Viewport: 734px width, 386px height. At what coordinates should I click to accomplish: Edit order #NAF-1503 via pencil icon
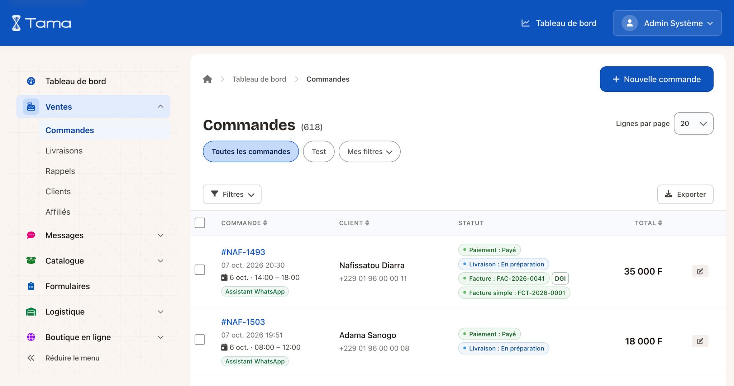point(700,341)
